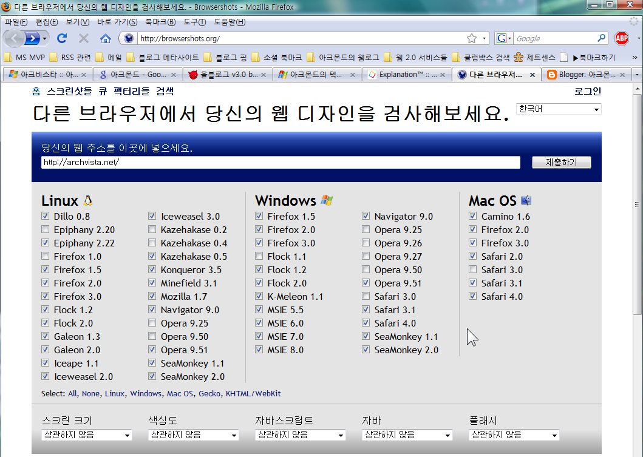Image resolution: width=643 pixels, height=457 pixels.
Task: Check Mac OS Safari 3.0 checkbox
Action: click(x=473, y=269)
